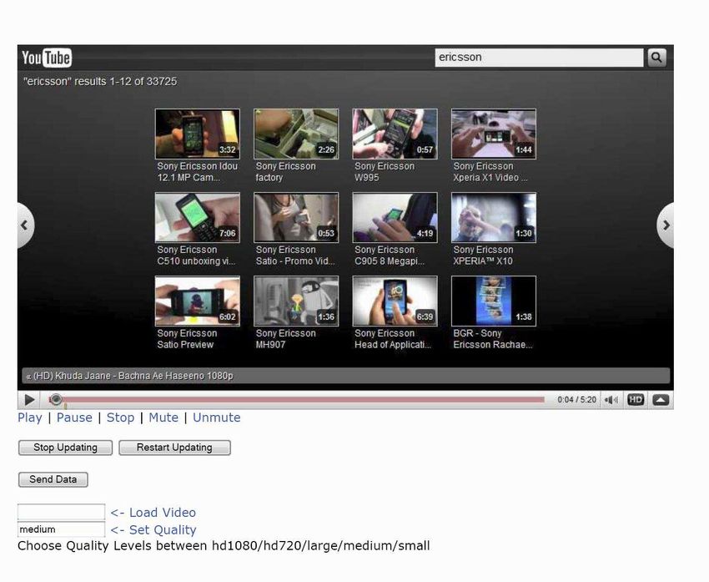Click the Unmute link
Image resolution: width=709 pixels, height=582 pixels.
[217, 418]
